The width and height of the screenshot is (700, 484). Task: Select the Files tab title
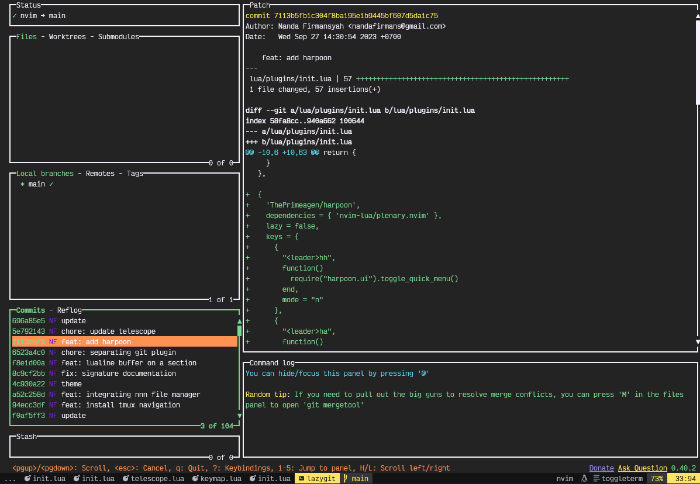(x=27, y=37)
